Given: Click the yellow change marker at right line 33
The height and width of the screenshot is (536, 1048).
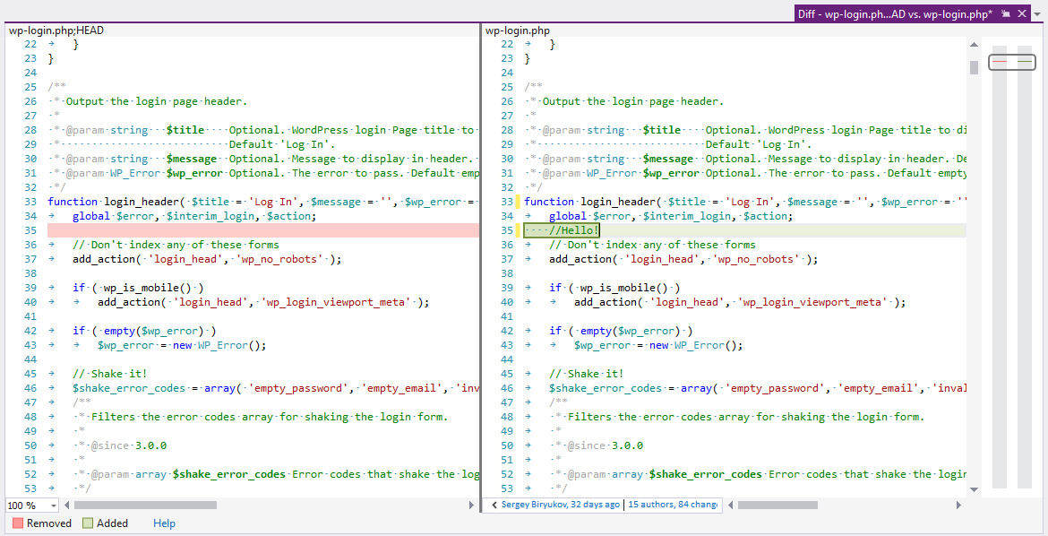Looking at the screenshot, I should pyautogui.click(x=518, y=202).
